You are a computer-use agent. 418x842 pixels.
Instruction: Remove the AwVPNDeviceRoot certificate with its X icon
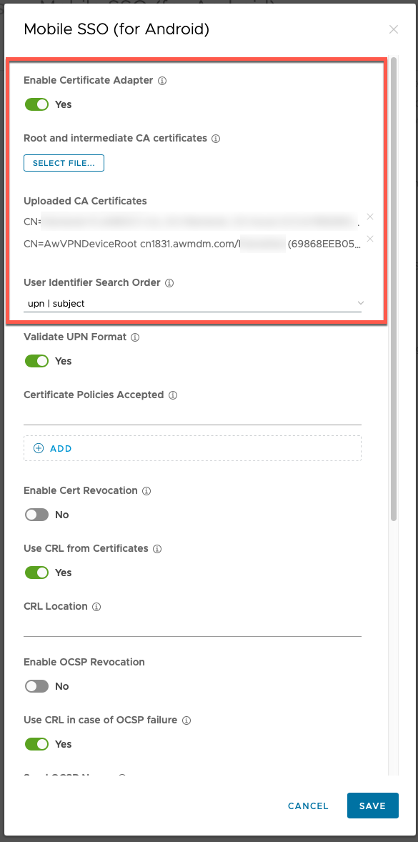tap(369, 239)
